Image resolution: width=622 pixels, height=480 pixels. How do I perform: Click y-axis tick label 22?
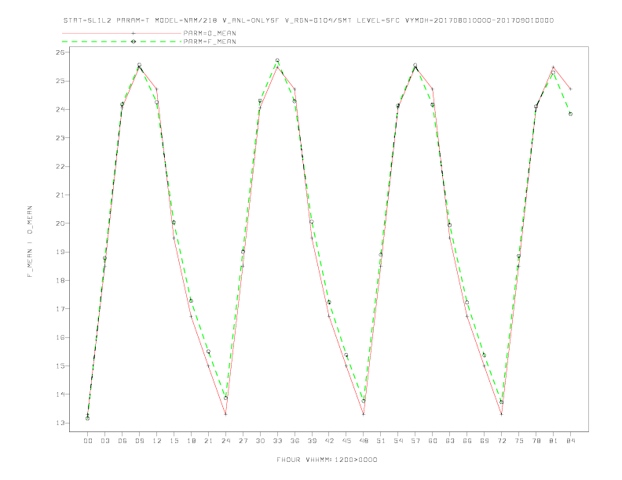tap(60, 166)
